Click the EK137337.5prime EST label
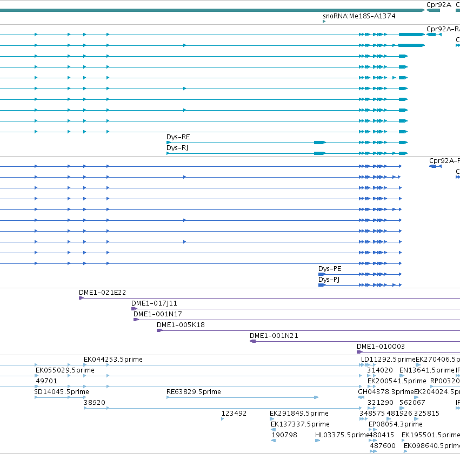The height and width of the screenshot is (454, 460). point(300,424)
